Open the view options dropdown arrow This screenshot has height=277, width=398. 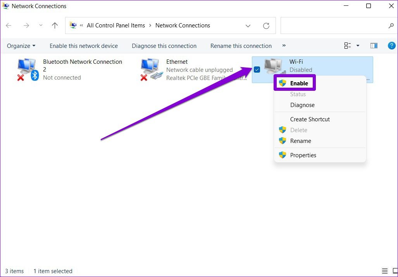tap(358, 46)
